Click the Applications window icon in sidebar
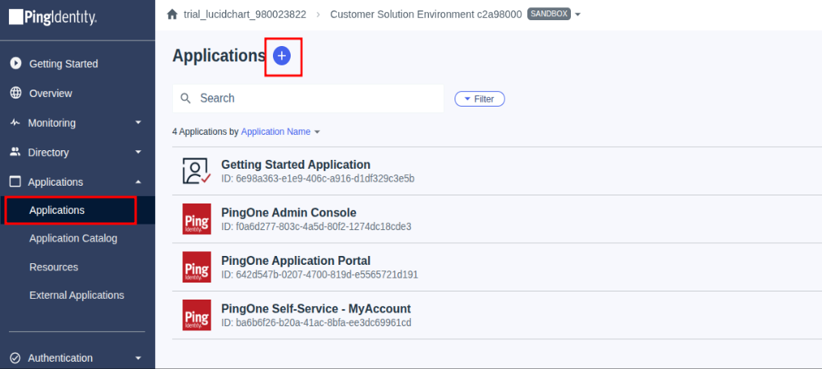The image size is (822, 369). (15, 182)
